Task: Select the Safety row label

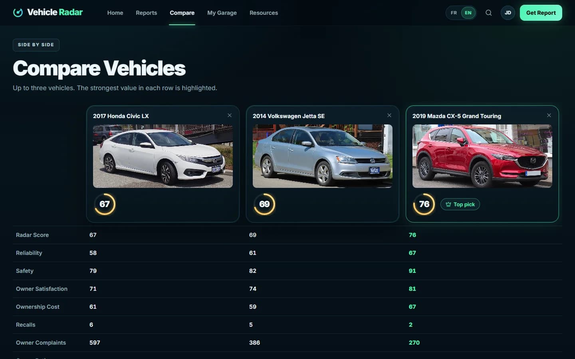Action: point(25,271)
